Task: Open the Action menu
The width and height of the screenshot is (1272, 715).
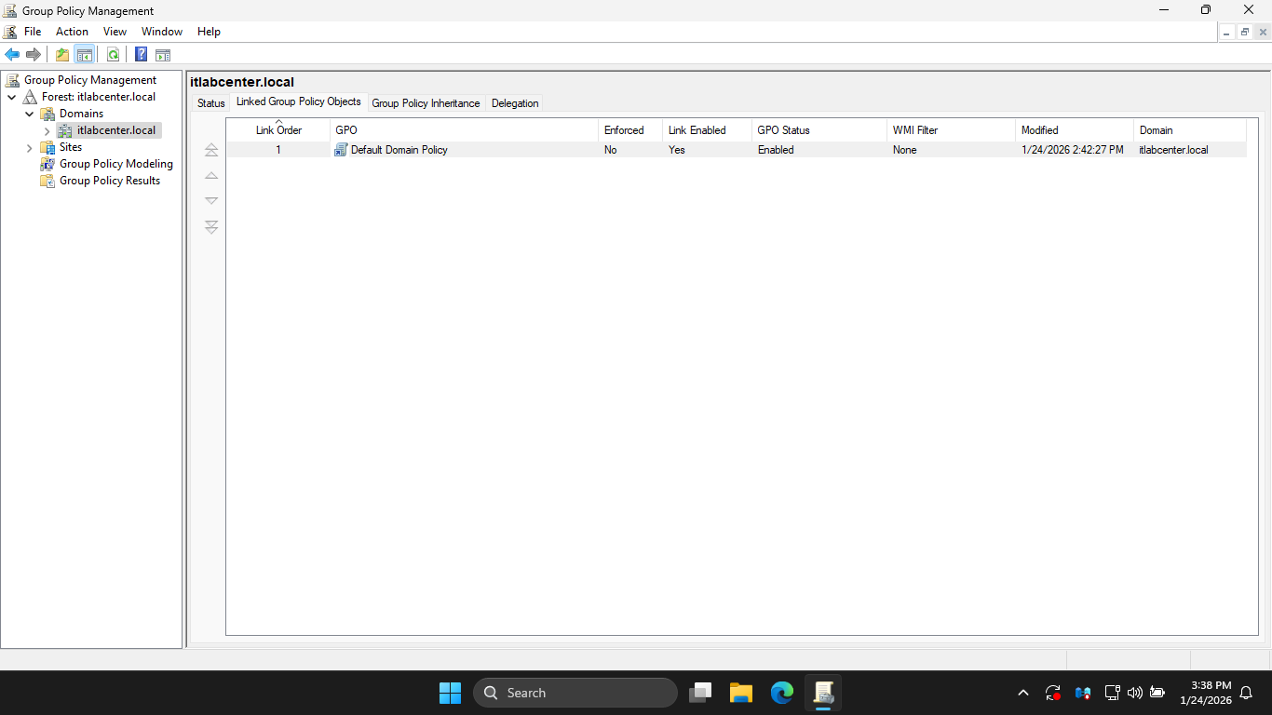Action: 72,32
